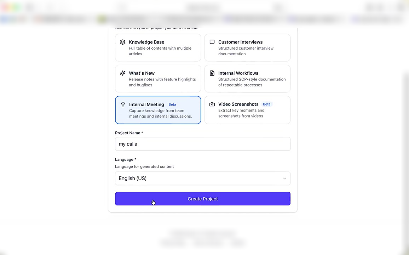Select the Knowledge Base project type title
409x255 pixels.
[x=146, y=42]
